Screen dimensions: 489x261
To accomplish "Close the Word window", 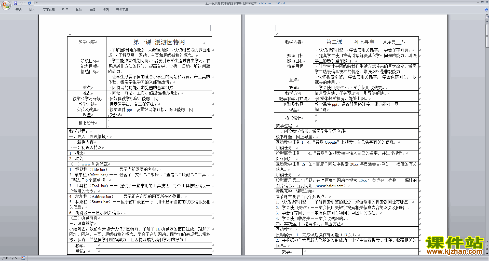I will tap(487, 2).
